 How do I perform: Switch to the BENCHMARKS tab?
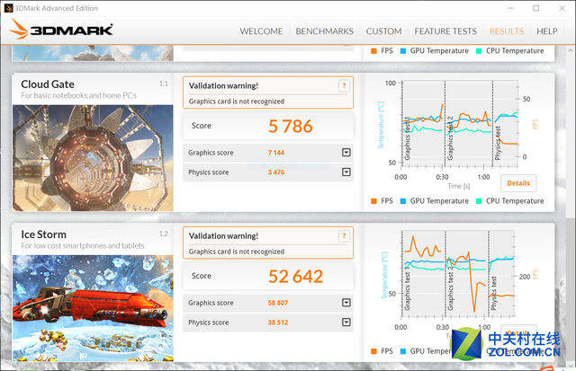[324, 31]
